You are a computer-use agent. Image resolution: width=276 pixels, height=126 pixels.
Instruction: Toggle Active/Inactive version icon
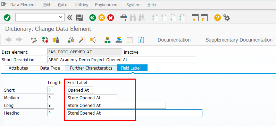[45, 40]
